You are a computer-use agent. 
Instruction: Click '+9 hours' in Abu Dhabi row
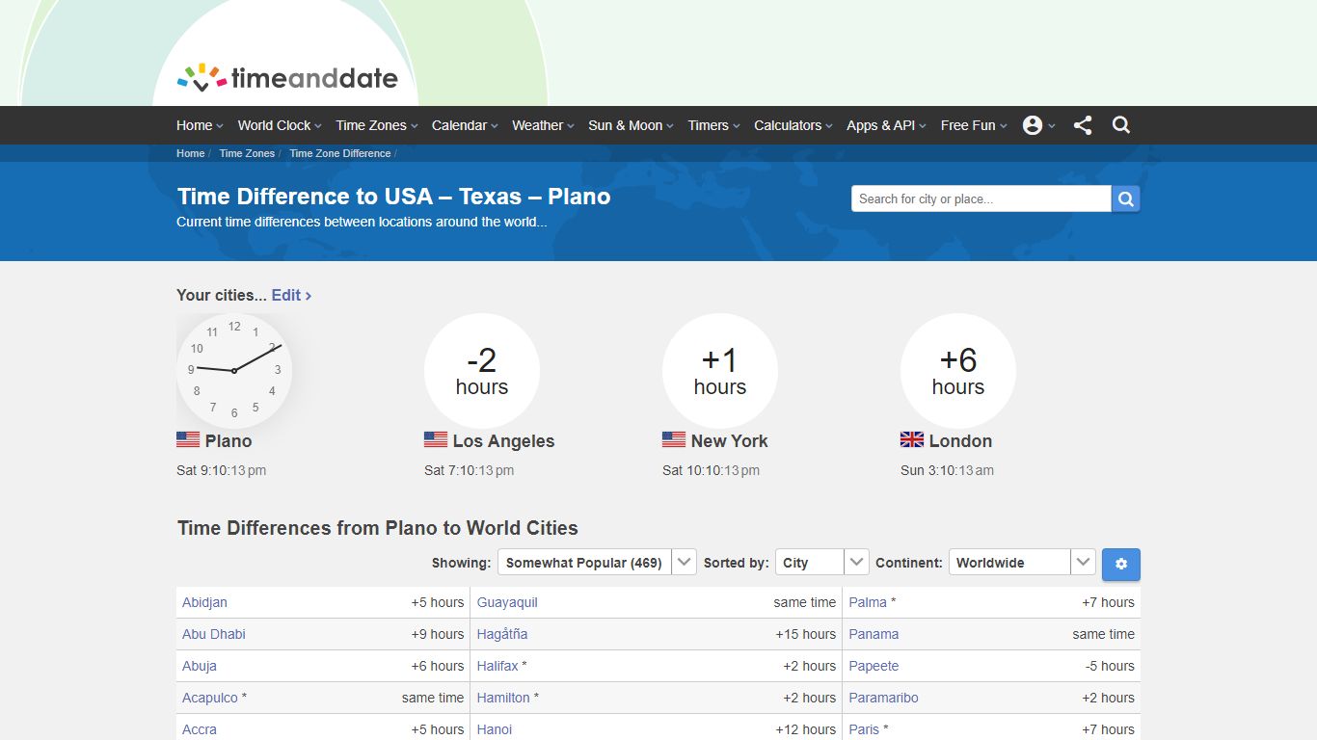[438, 634]
